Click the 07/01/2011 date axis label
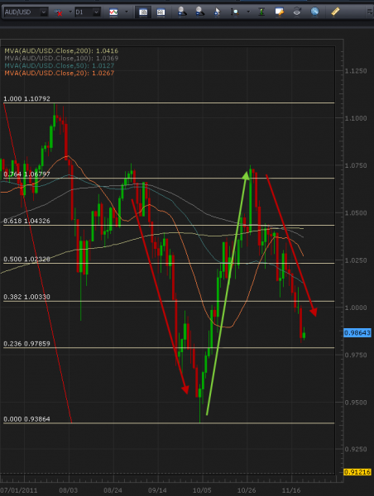This screenshot has width=374, height=496. coord(19,490)
